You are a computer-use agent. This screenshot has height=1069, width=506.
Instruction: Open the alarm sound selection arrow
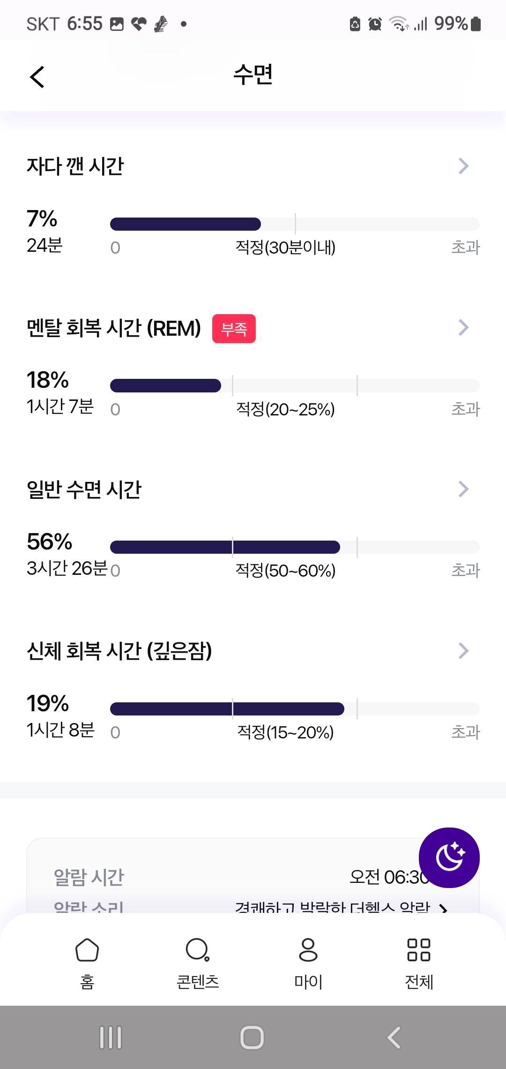pos(443,909)
